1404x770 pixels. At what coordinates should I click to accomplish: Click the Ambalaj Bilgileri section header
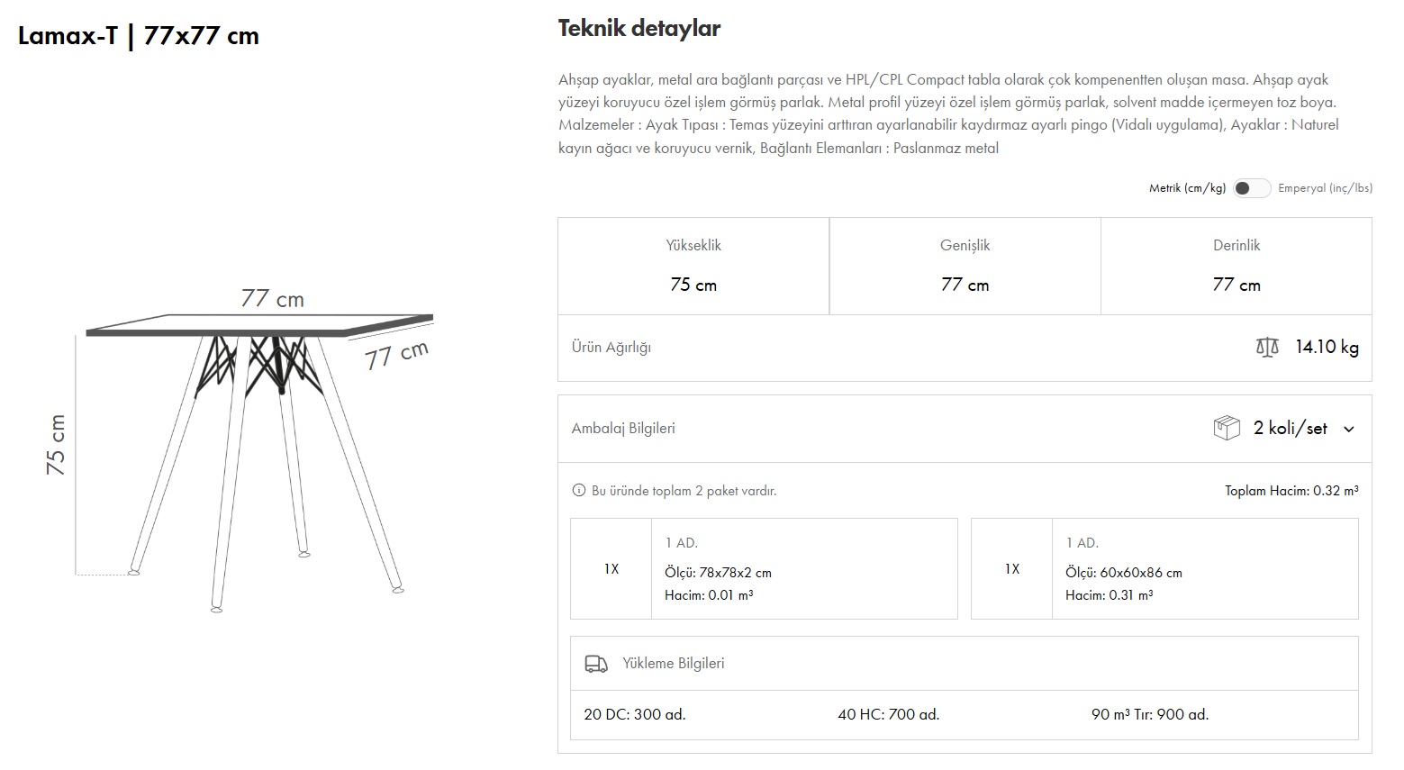(x=623, y=429)
